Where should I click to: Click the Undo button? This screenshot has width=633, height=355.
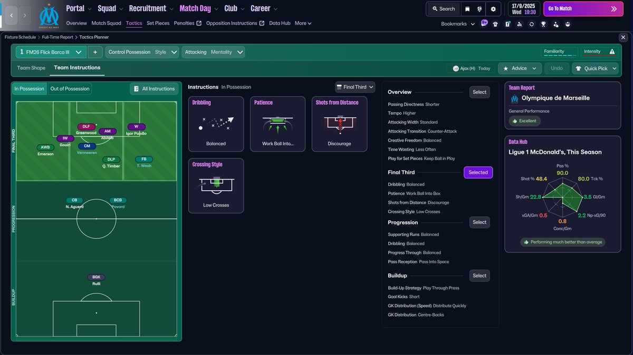557,68
